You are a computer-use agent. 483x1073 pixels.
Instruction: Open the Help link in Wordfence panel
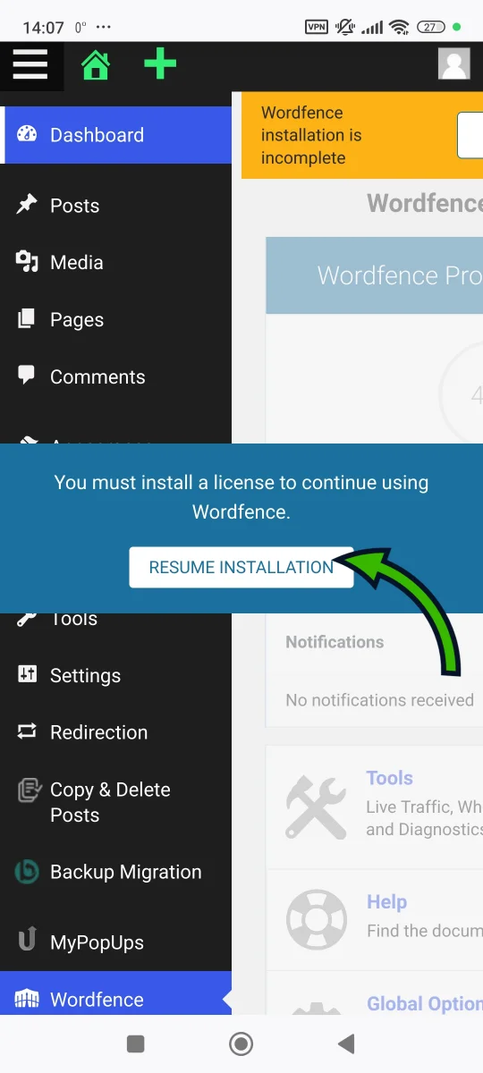point(386,901)
